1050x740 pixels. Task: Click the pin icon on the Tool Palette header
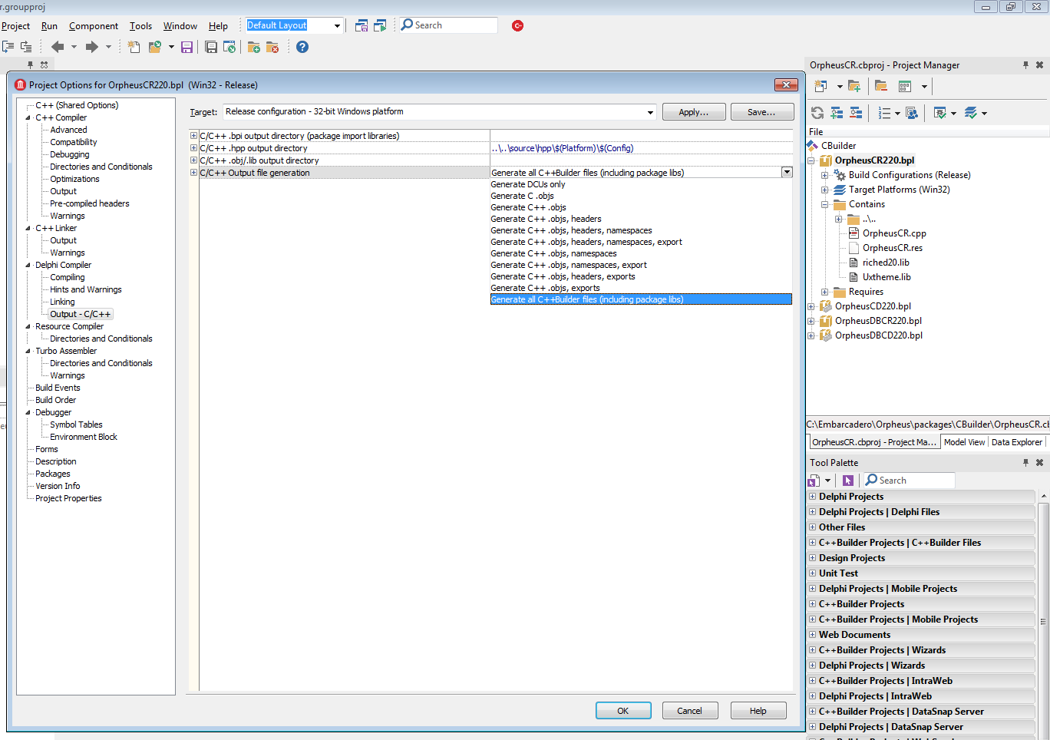[1025, 463]
